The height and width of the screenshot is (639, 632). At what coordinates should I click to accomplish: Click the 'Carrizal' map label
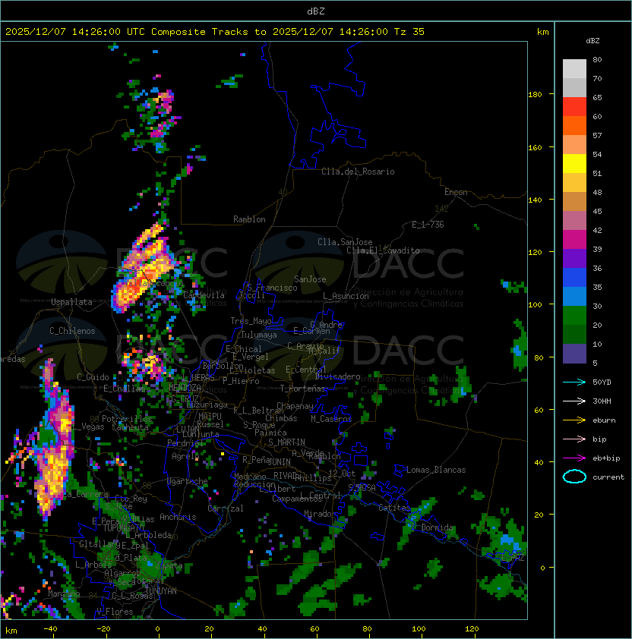click(226, 508)
